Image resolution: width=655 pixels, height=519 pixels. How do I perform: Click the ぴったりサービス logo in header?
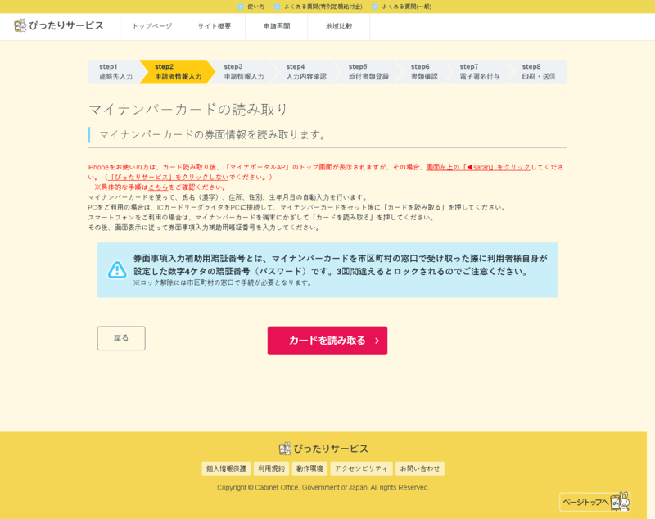58,26
